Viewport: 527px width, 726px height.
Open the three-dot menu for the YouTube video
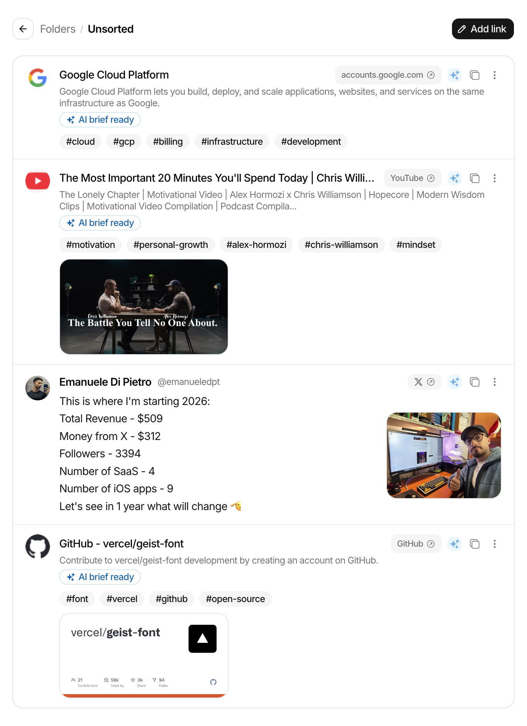coord(495,178)
